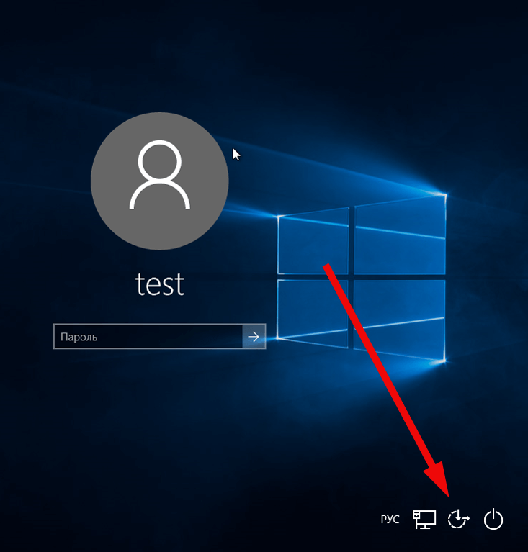Click inside the Пароль text box

click(x=148, y=337)
